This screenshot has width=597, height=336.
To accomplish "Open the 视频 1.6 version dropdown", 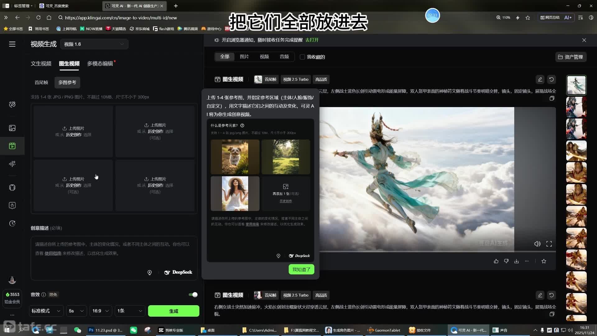I will (94, 44).
